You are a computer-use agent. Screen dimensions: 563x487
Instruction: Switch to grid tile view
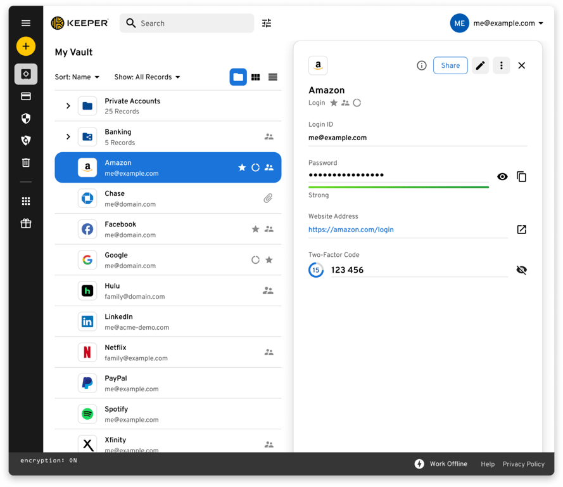(256, 77)
